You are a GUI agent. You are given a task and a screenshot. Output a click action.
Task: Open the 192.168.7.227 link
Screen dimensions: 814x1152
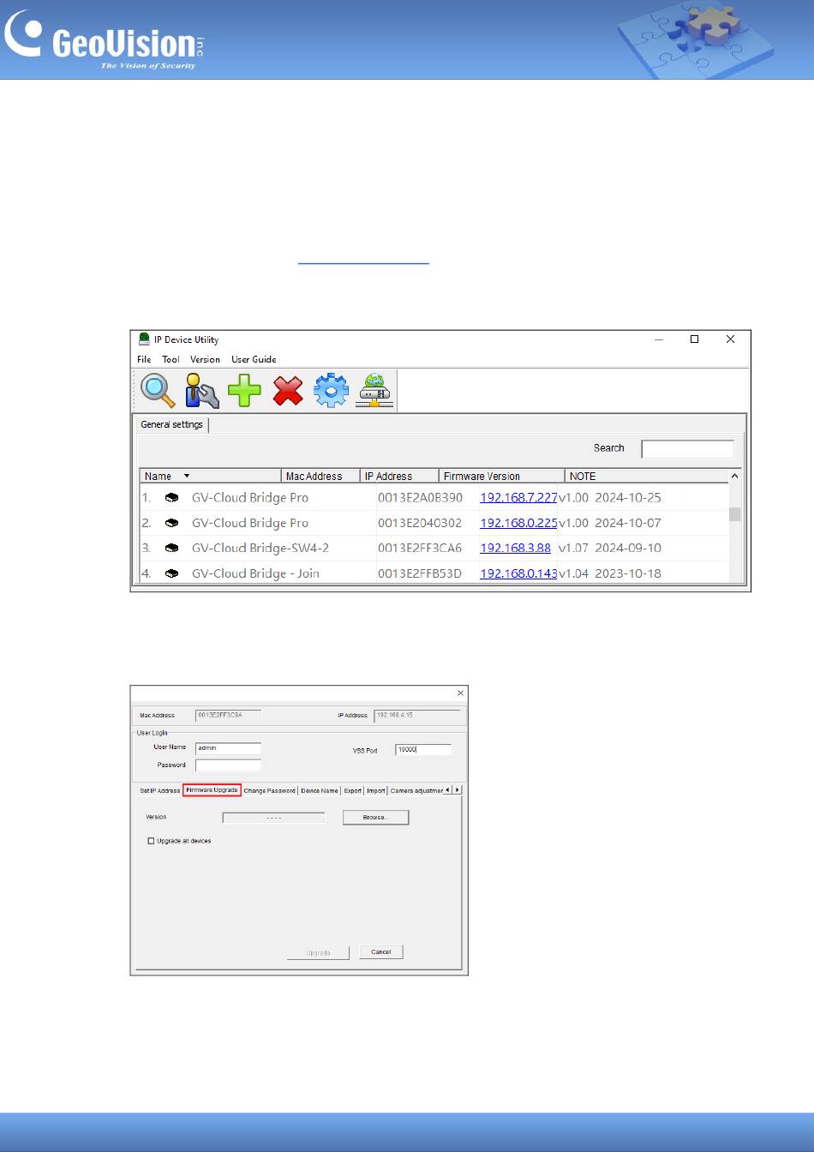pos(518,497)
